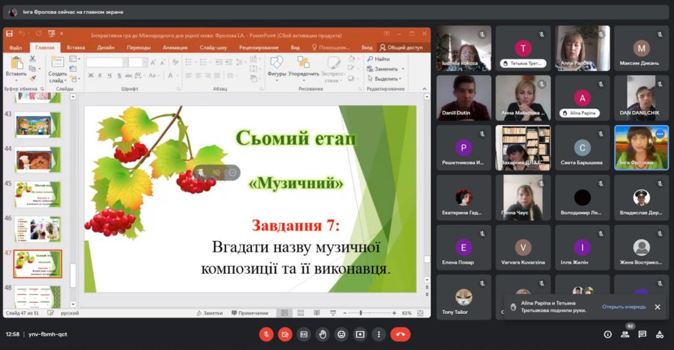Leave the call with red hang-up button
Viewport: 674px width, 350px height.
[x=400, y=334]
